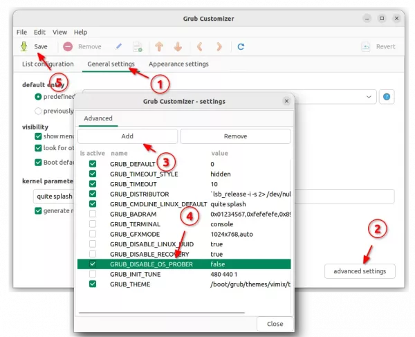
Task: Uncheck the GRUB_TIMEOUT_STYLE active checkbox
Action: click(93, 174)
